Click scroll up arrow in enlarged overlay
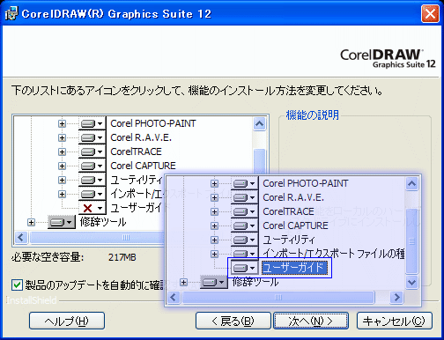 pyautogui.click(x=412, y=183)
